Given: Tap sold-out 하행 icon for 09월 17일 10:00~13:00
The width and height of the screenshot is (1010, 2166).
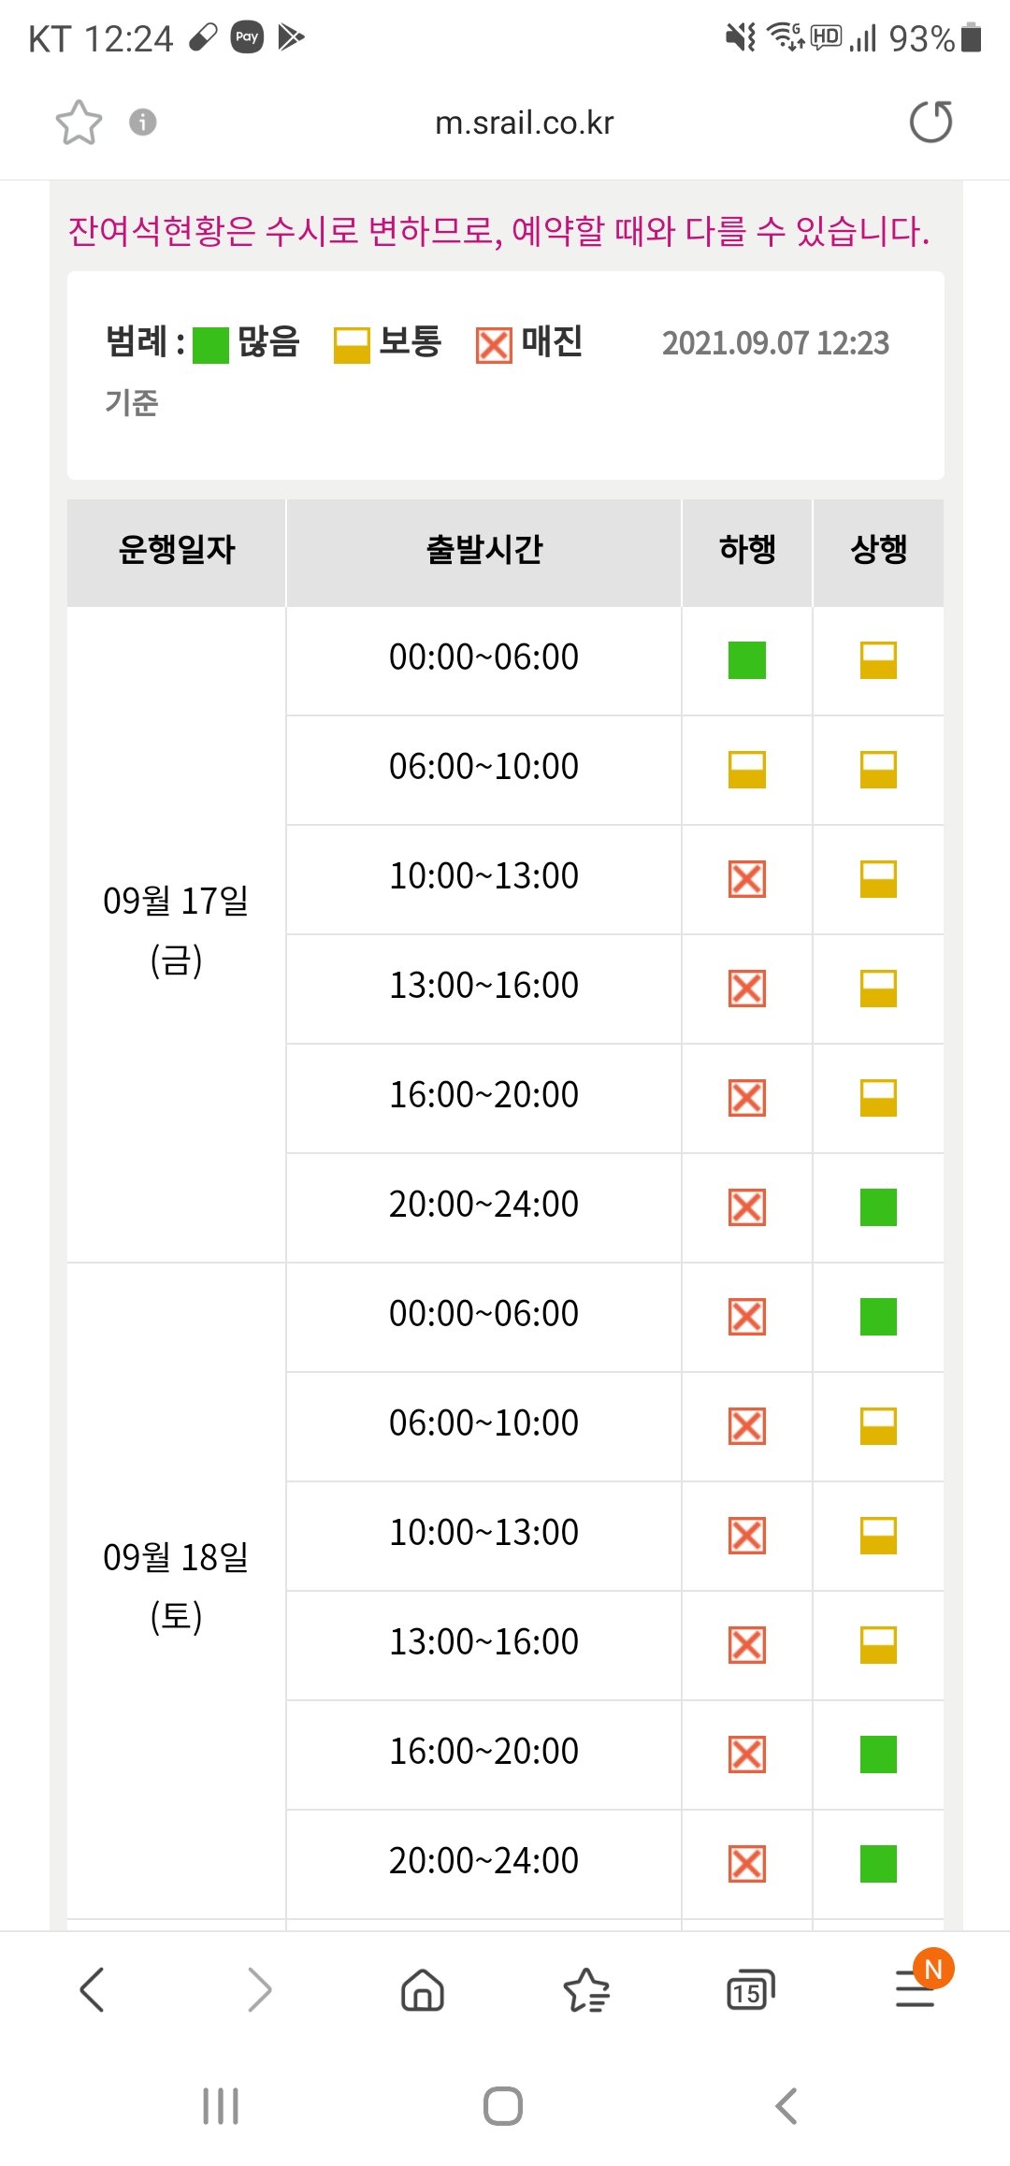Looking at the screenshot, I should pyautogui.click(x=747, y=878).
